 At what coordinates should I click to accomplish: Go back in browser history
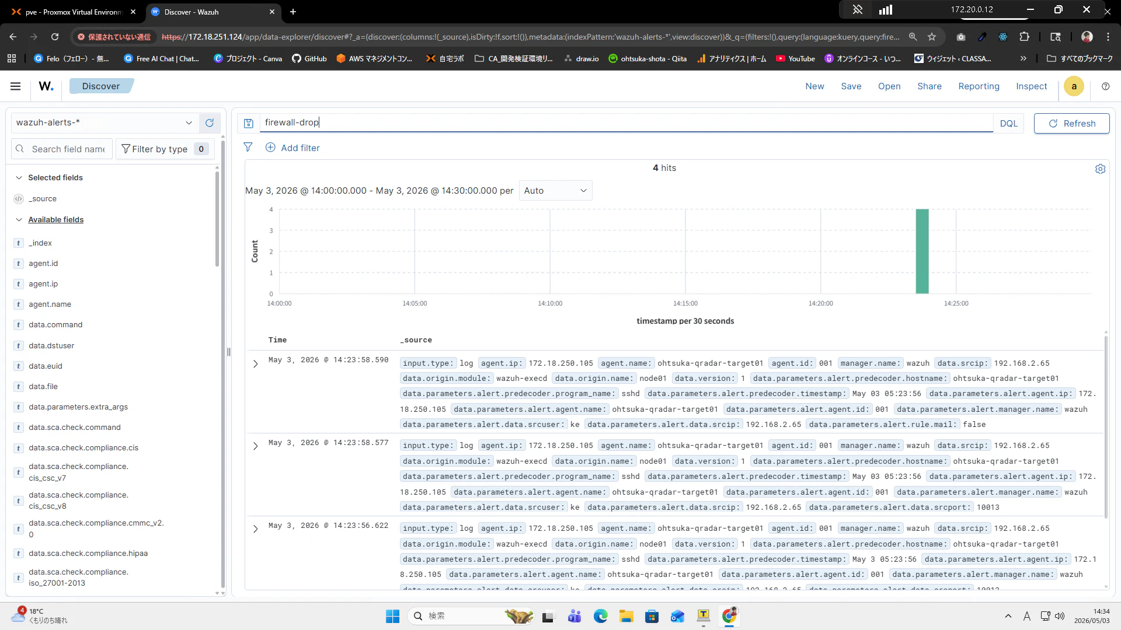click(x=13, y=37)
